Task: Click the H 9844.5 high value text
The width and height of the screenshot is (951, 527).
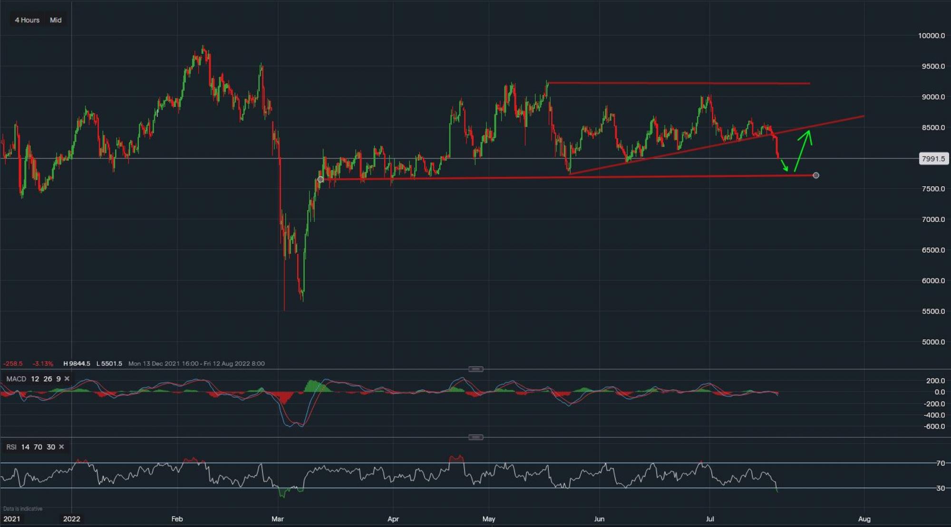Action: [x=77, y=364]
